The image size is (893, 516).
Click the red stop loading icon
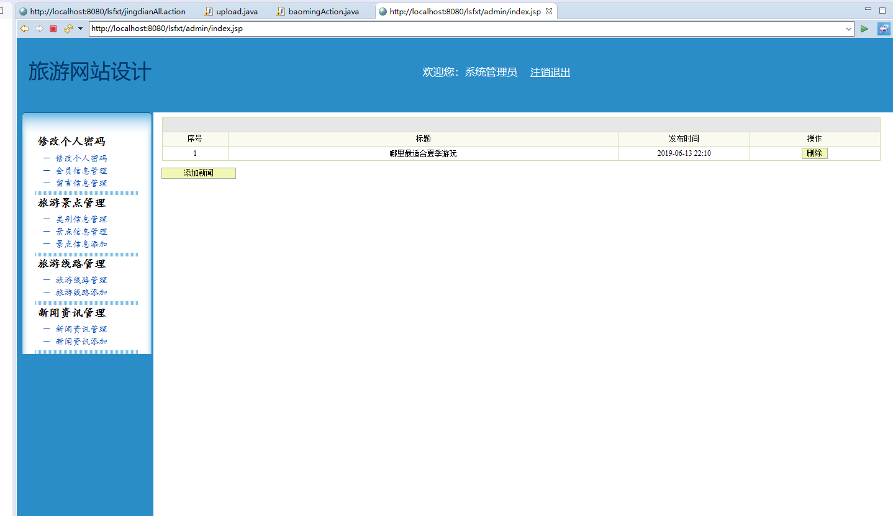(53, 29)
